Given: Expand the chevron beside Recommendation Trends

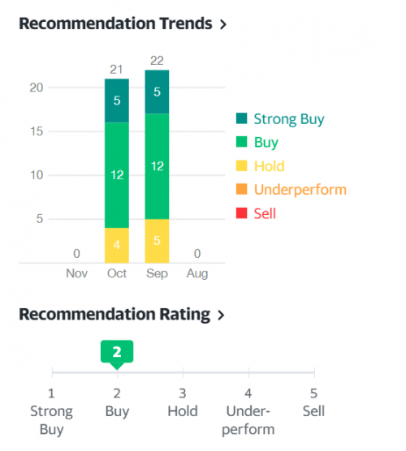Looking at the screenshot, I should (222, 24).
